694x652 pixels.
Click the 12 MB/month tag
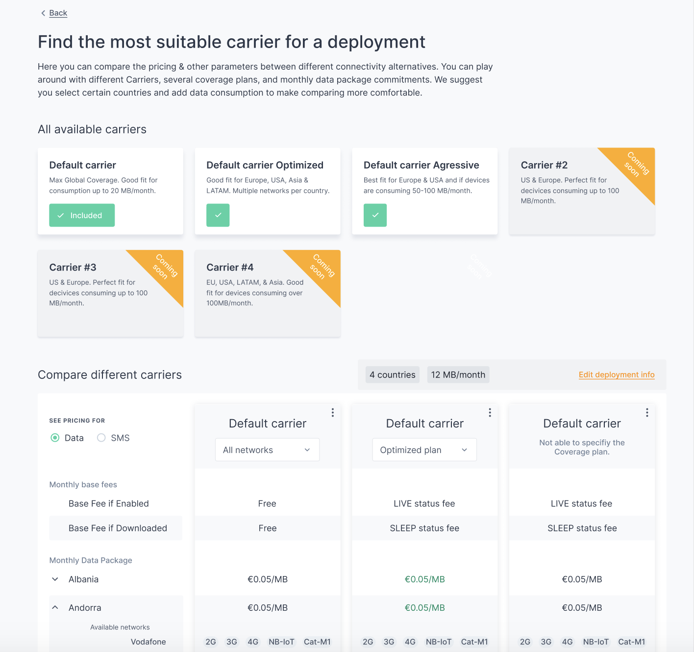[458, 375]
